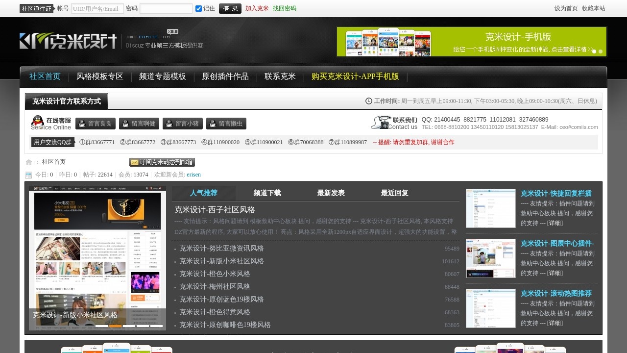Open the 风格模板专区 navigation menu item
627x353 pixels.
coord(100,76)
